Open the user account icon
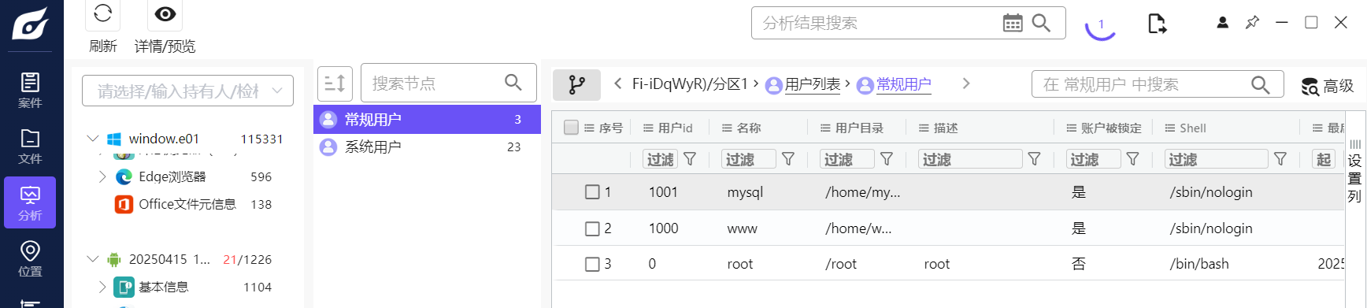The width and height of the screenshot is (1367, 308). coord(1222,23)
